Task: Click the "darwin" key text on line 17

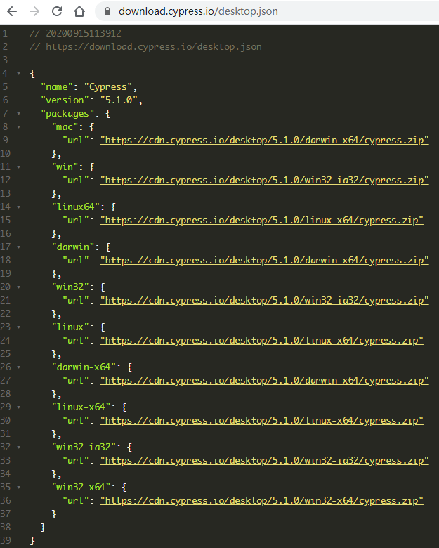Action: coord(72,247)
